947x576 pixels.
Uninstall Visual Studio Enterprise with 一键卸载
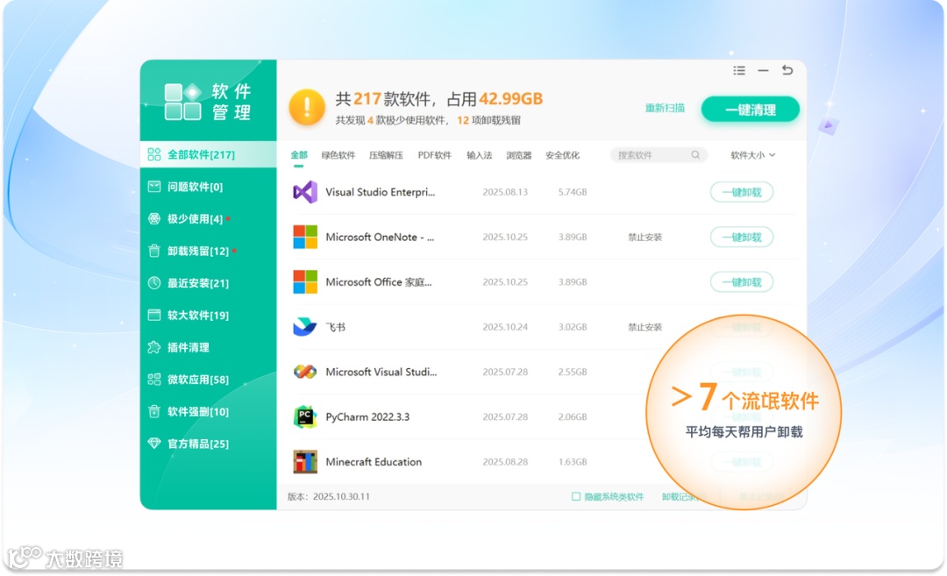(742, 192)
